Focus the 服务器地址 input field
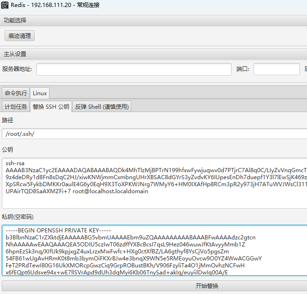The height and width of the screenshot is (294, 307). [134, 69]
